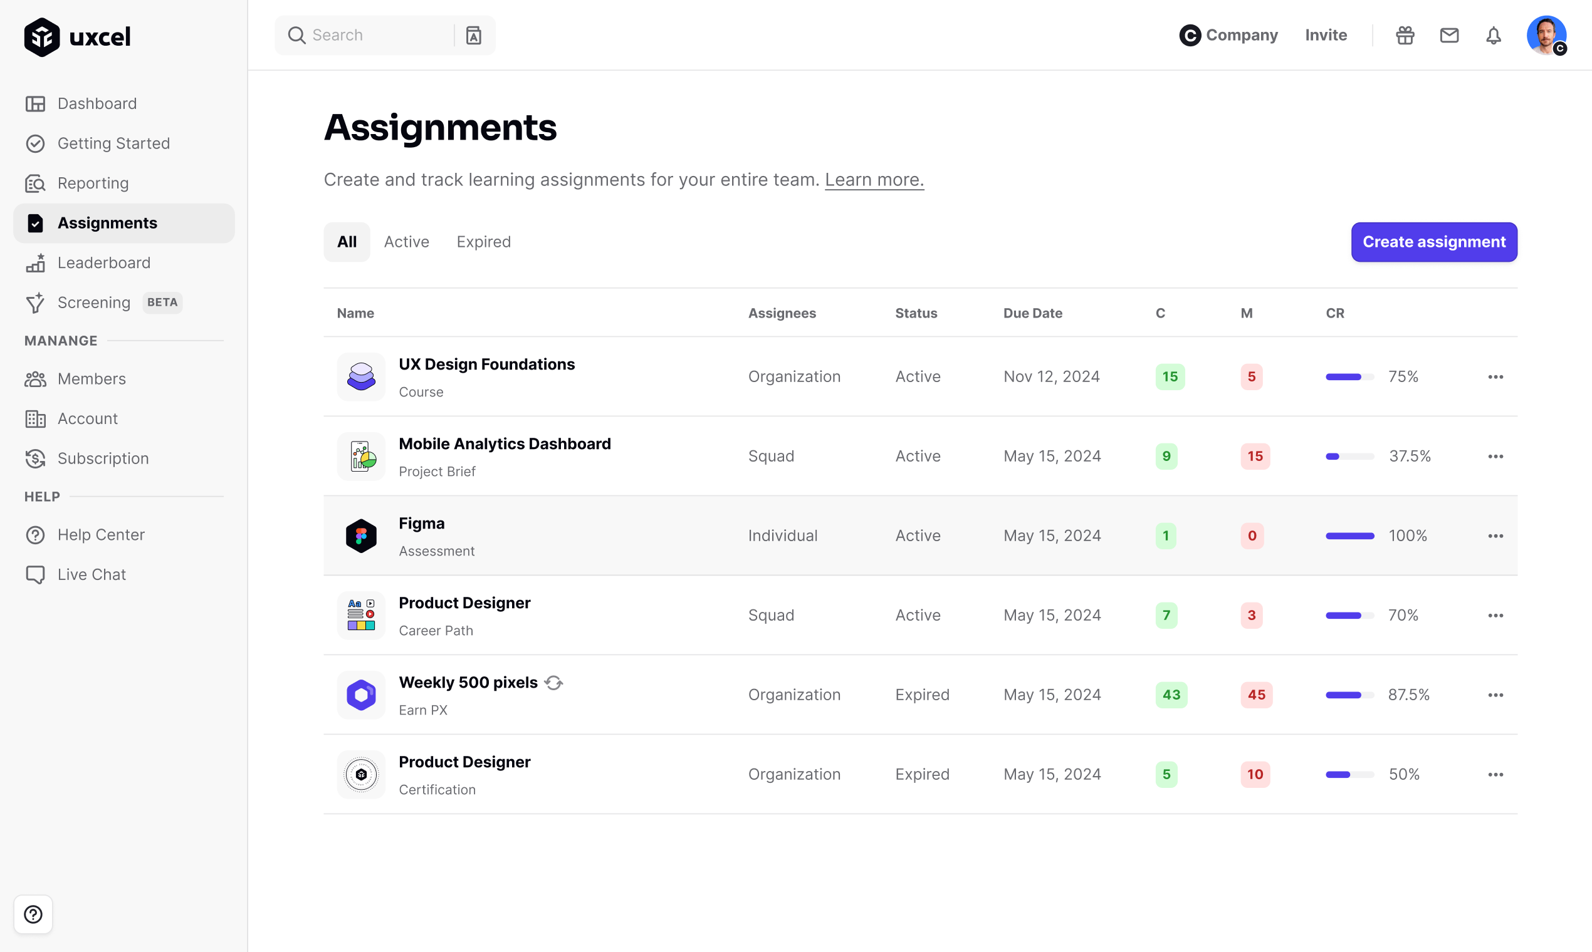Open the mail inbox icon
Image resolution: width=1592 pixels, height=952 pixels.
(x=1449, y=35)
